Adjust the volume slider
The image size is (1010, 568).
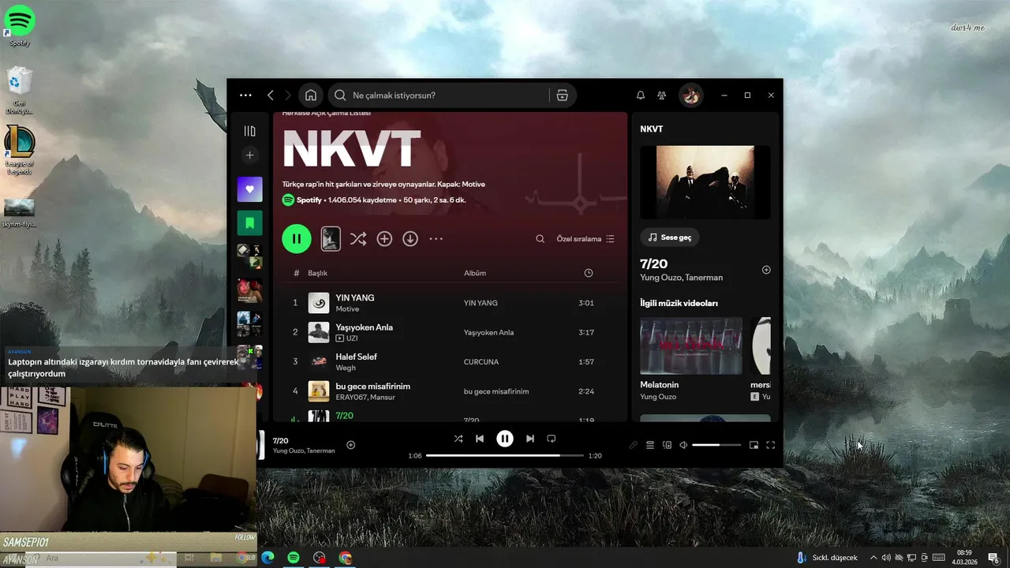click(716, 445)
